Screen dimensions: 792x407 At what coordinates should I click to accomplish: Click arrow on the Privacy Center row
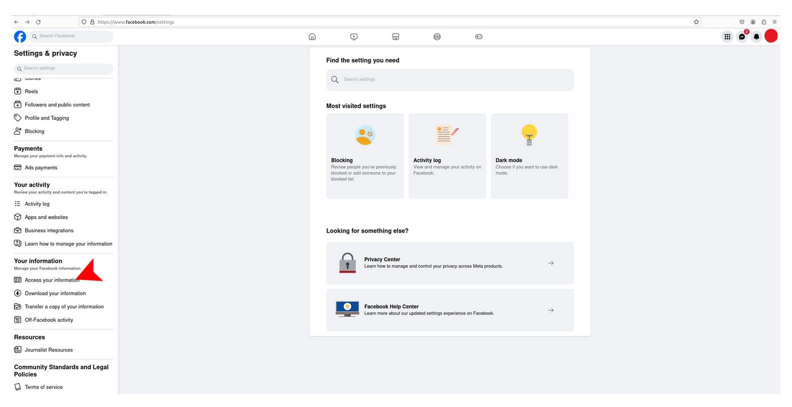click(x=551, y=263)
